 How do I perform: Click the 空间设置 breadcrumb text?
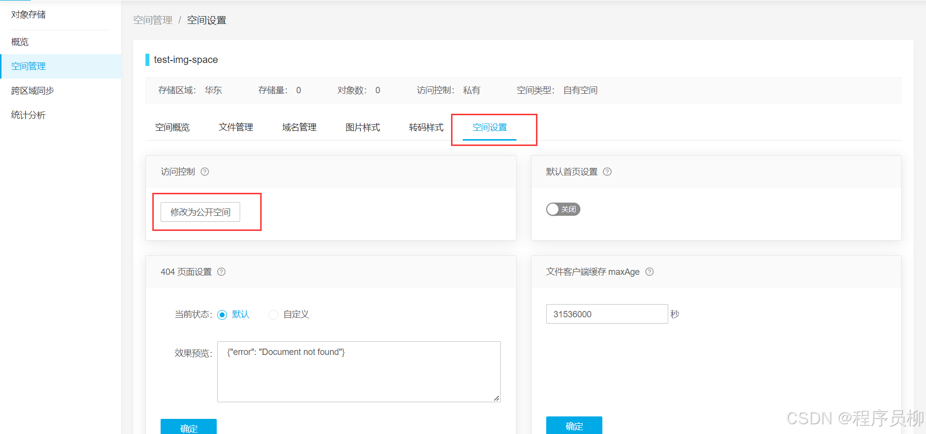click(x=207, y=20)
